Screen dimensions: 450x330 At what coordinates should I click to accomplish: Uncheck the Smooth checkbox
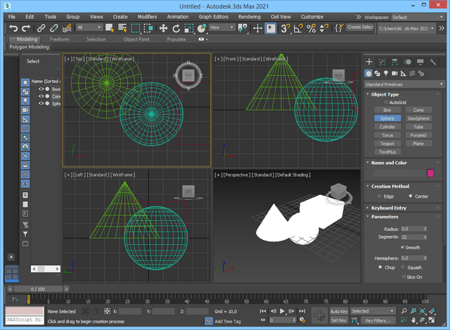(403, 248)
